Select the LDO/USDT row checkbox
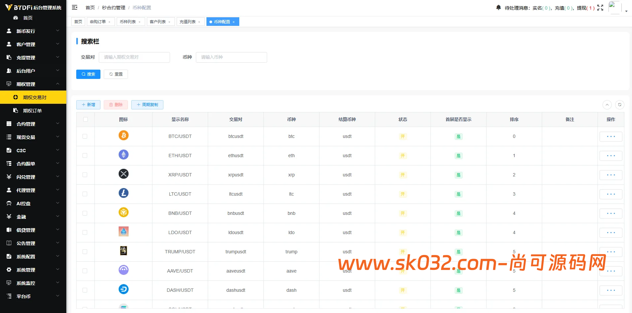The width and height of the screenshot is (632, 313). click(85, 232)
